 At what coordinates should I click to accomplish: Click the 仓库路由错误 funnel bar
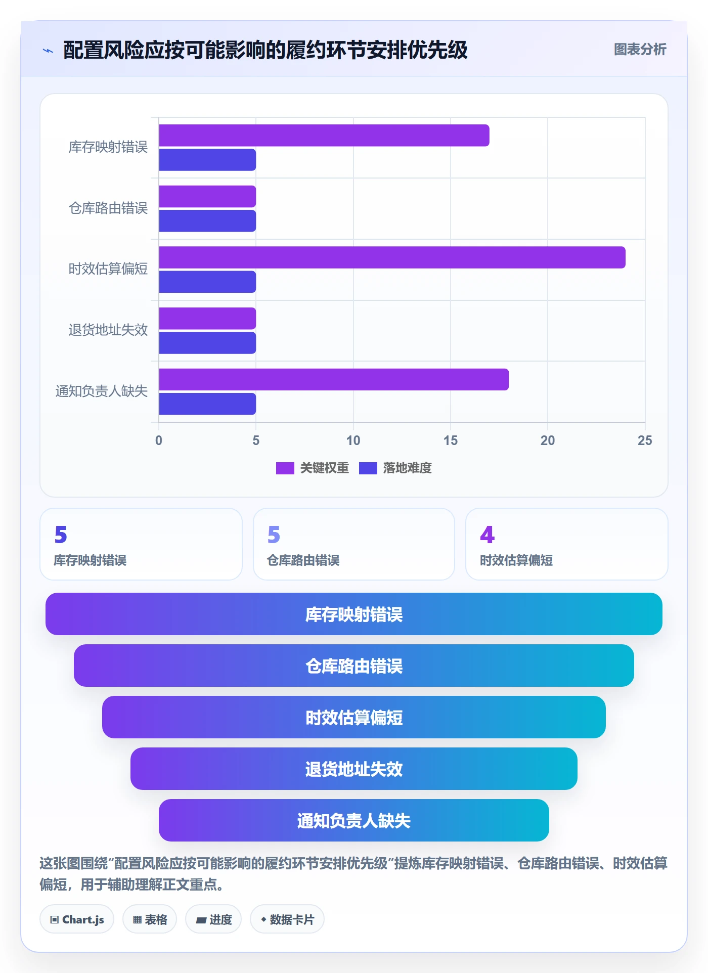(354, 666)
